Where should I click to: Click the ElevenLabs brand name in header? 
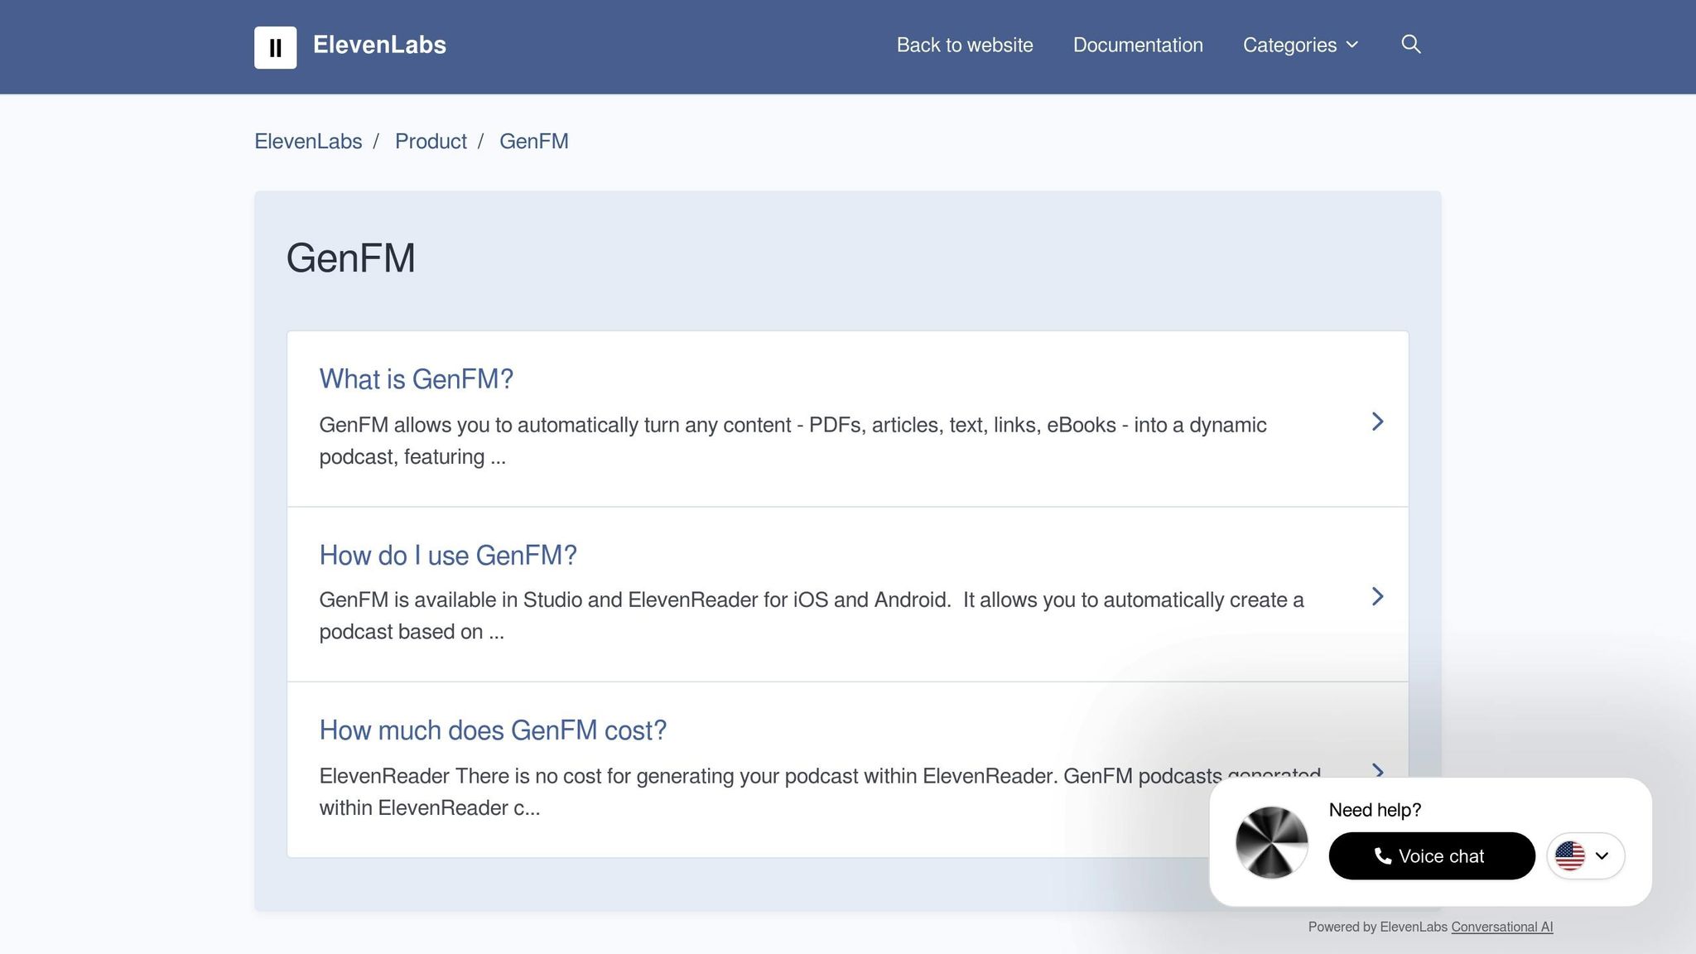pyautogui.click(x=379, y=45)
